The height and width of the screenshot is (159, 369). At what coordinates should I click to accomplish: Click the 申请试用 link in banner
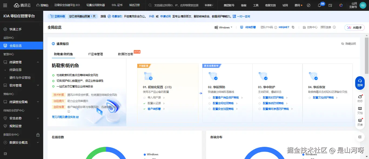[165, 16]
